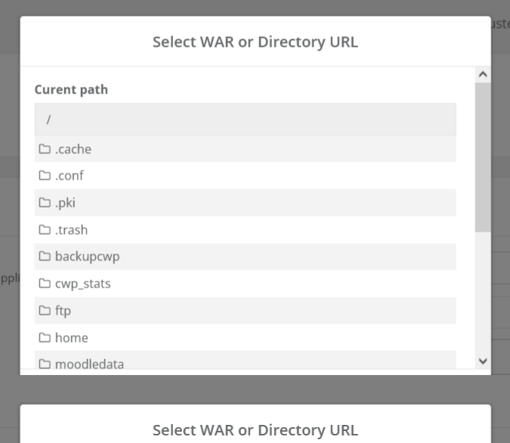Open the .cache directory
Screen dimensions: 510x443
(x=73, y=149)
